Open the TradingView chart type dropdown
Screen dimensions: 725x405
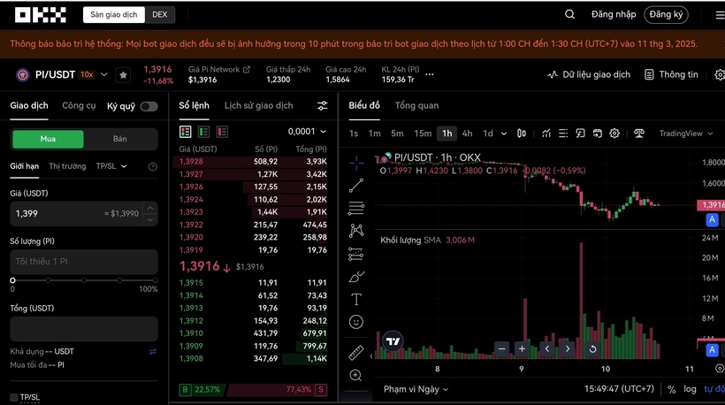[x=685, y=134]
